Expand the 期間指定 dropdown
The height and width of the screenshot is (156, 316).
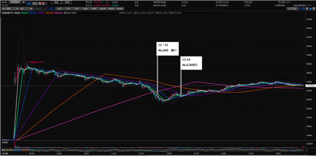pyautogui.click(x=40, y=9)
